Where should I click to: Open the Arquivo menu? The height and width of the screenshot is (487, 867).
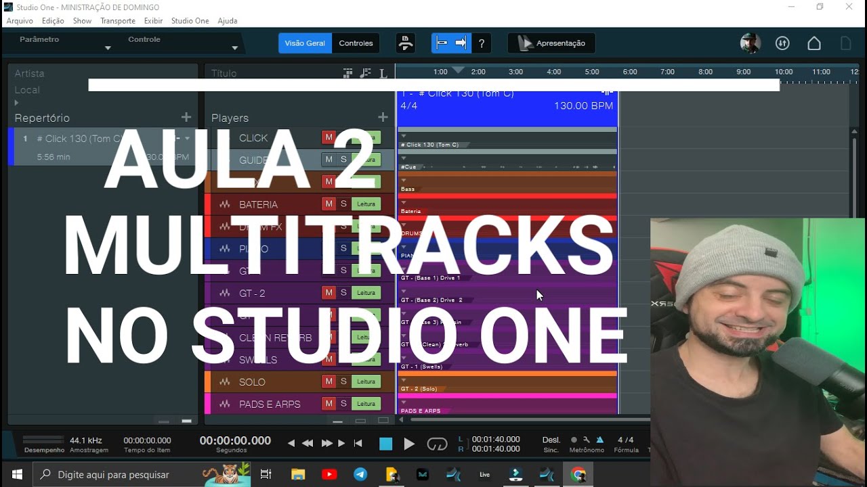coord(20,21)
